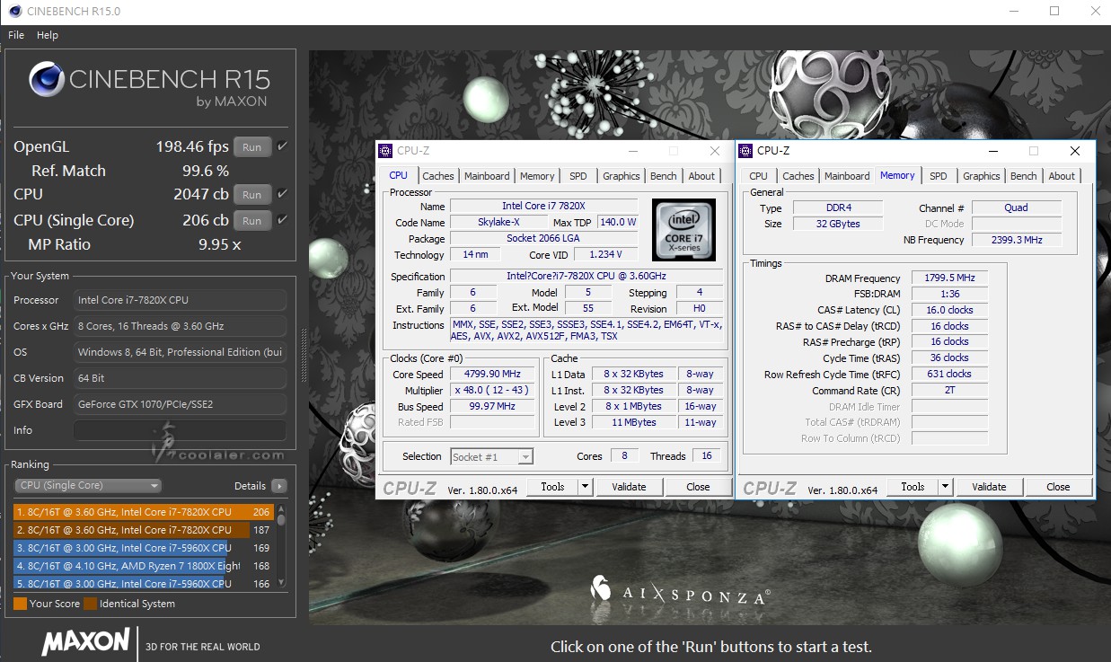The width and height of the screenshot is (1111, 662).
Task: Click the ranking list scrollbar
Action: point(281,546)
